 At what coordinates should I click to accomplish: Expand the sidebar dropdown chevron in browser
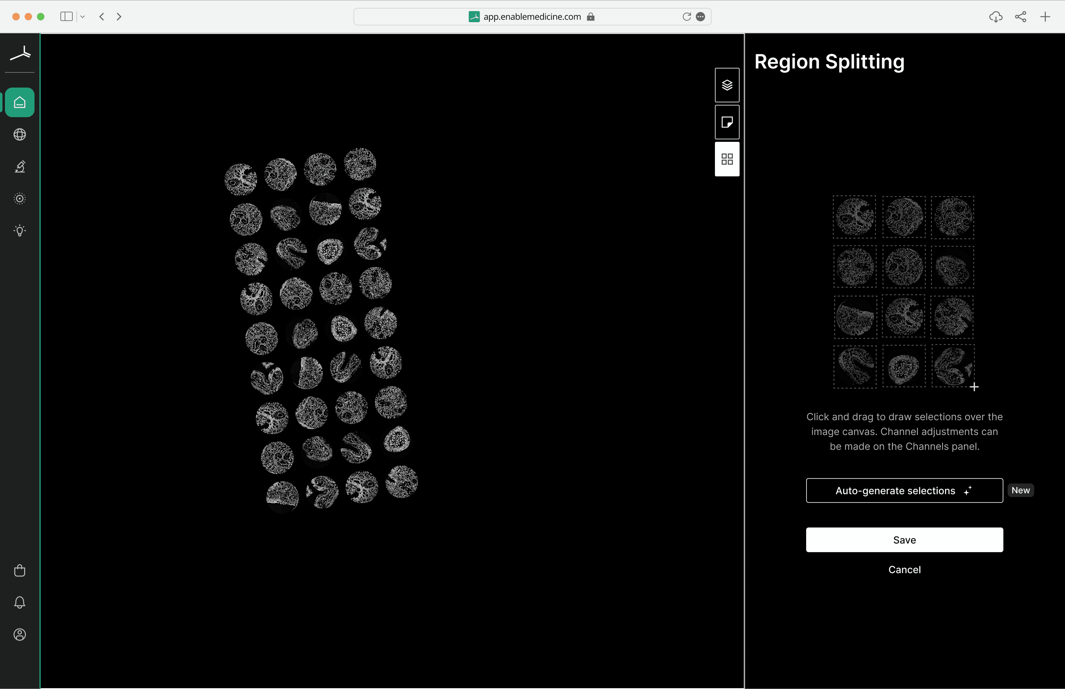click(83, 16)
